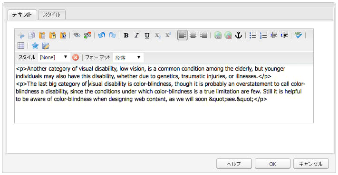
Task: Open the スタイル [None] dropdown
Action: (54, 57)
